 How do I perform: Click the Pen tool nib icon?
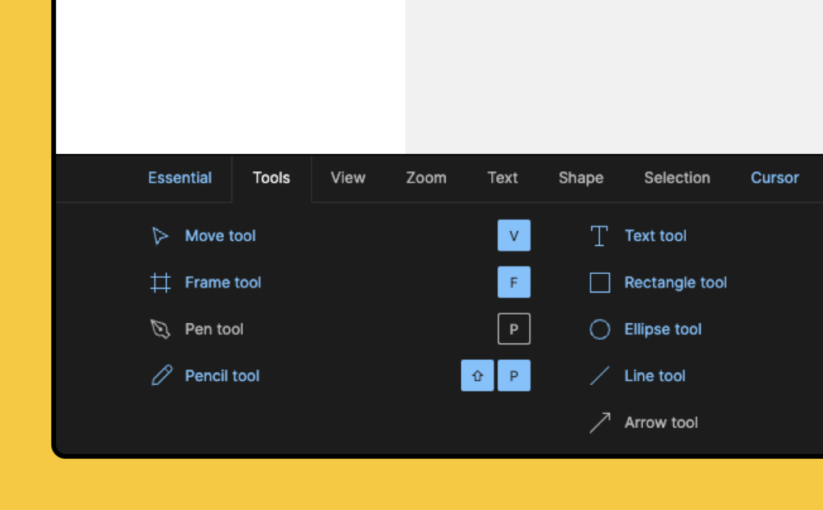click(x=160, y=329)
